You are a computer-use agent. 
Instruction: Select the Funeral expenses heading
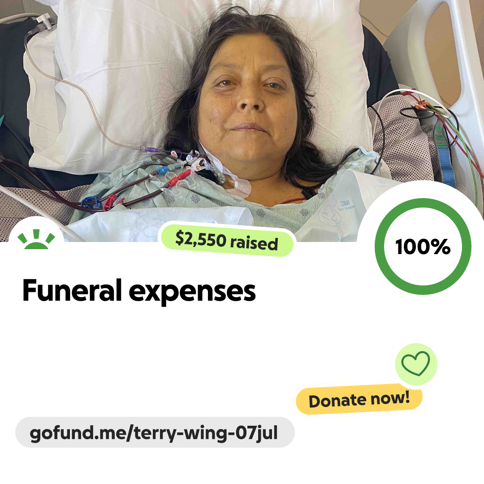(x=139, y=291)
